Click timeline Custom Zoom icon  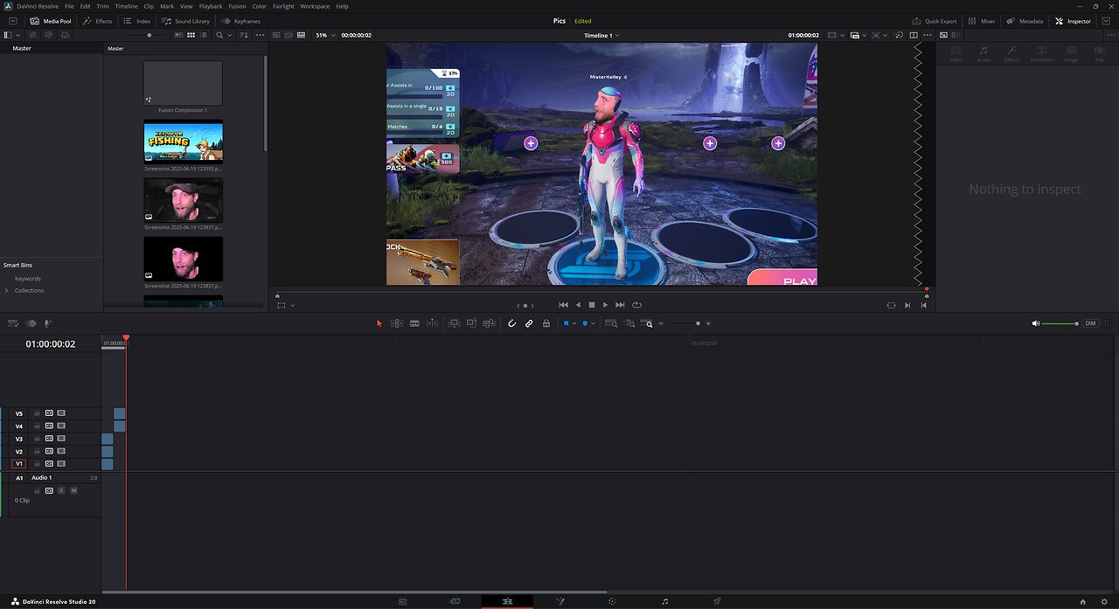(648, 323)
